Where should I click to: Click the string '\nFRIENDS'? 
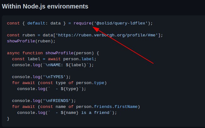pos(57,101)
